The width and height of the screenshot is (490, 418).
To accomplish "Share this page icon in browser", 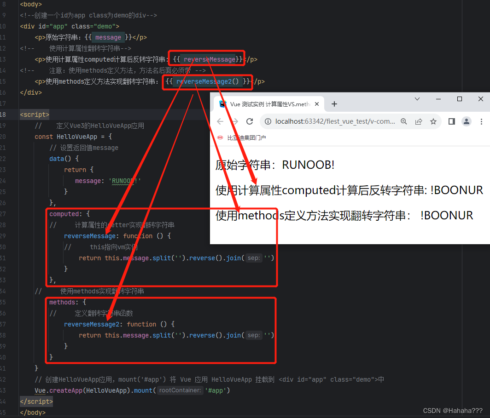I will pyautogui.click(x=419, y=121).
